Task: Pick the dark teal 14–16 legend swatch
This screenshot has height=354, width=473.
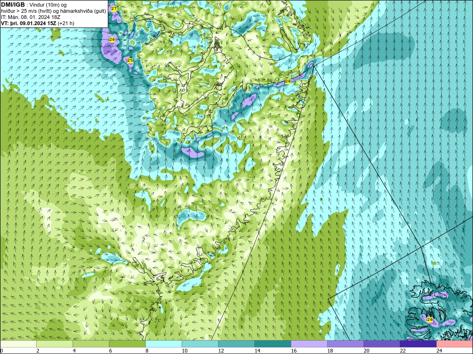Action: pos(273,344)
